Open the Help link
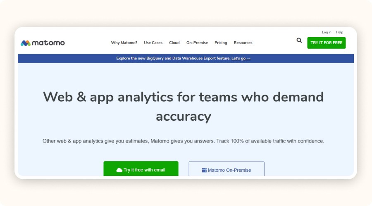 (x=339, y=32)
